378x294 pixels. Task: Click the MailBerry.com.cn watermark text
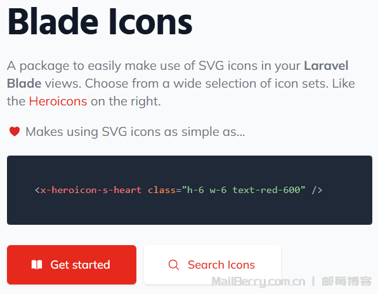click(x=258, y=281)
